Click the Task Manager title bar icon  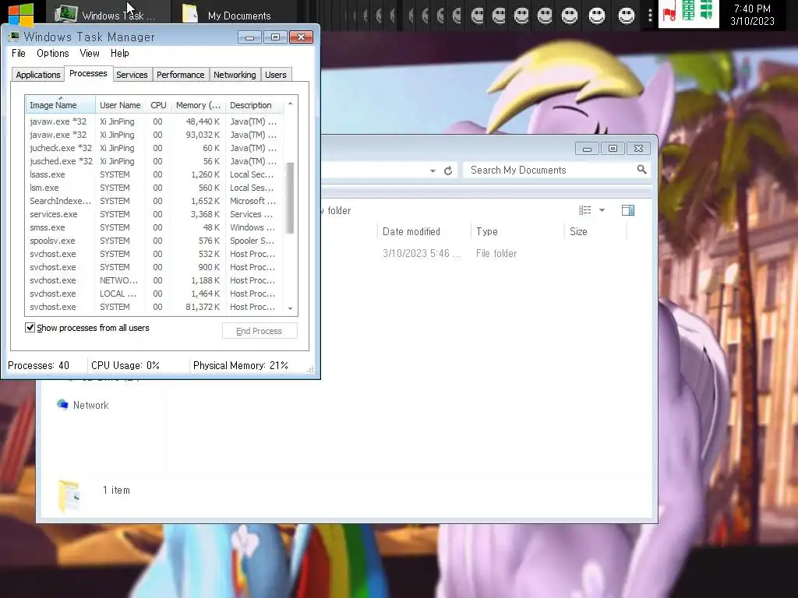(14, 37)
